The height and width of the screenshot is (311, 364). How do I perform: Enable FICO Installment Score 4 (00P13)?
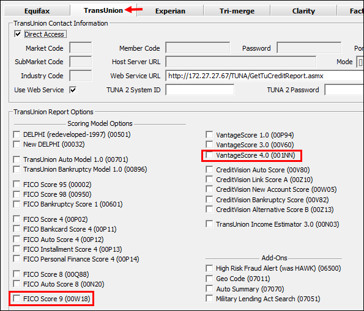click(x=17, y=249)
